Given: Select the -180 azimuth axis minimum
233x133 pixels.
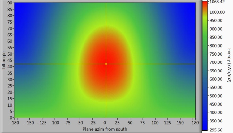Looking at the screenshot, I should [14, 123].
